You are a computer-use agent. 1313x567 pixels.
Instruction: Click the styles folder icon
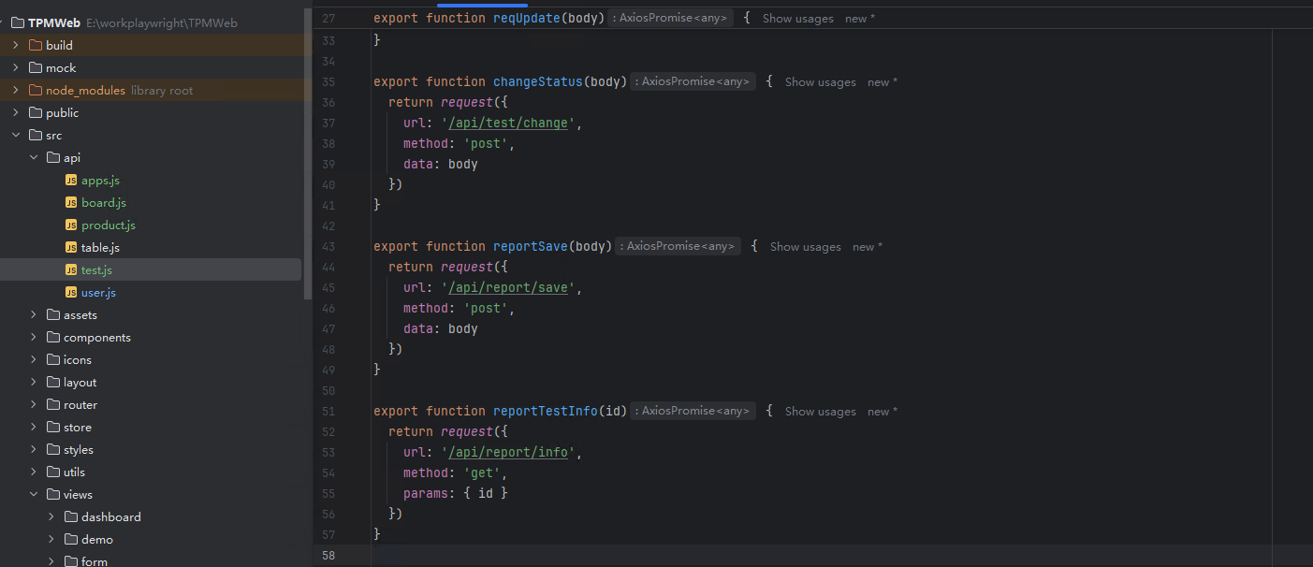coord(53,450)
